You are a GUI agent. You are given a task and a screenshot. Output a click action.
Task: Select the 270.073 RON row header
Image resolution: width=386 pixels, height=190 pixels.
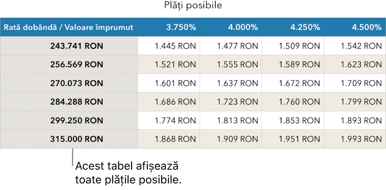coord(76,83)
